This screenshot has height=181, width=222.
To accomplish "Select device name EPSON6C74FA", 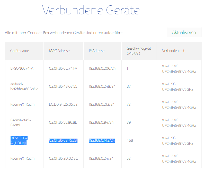I will (22, 68).
